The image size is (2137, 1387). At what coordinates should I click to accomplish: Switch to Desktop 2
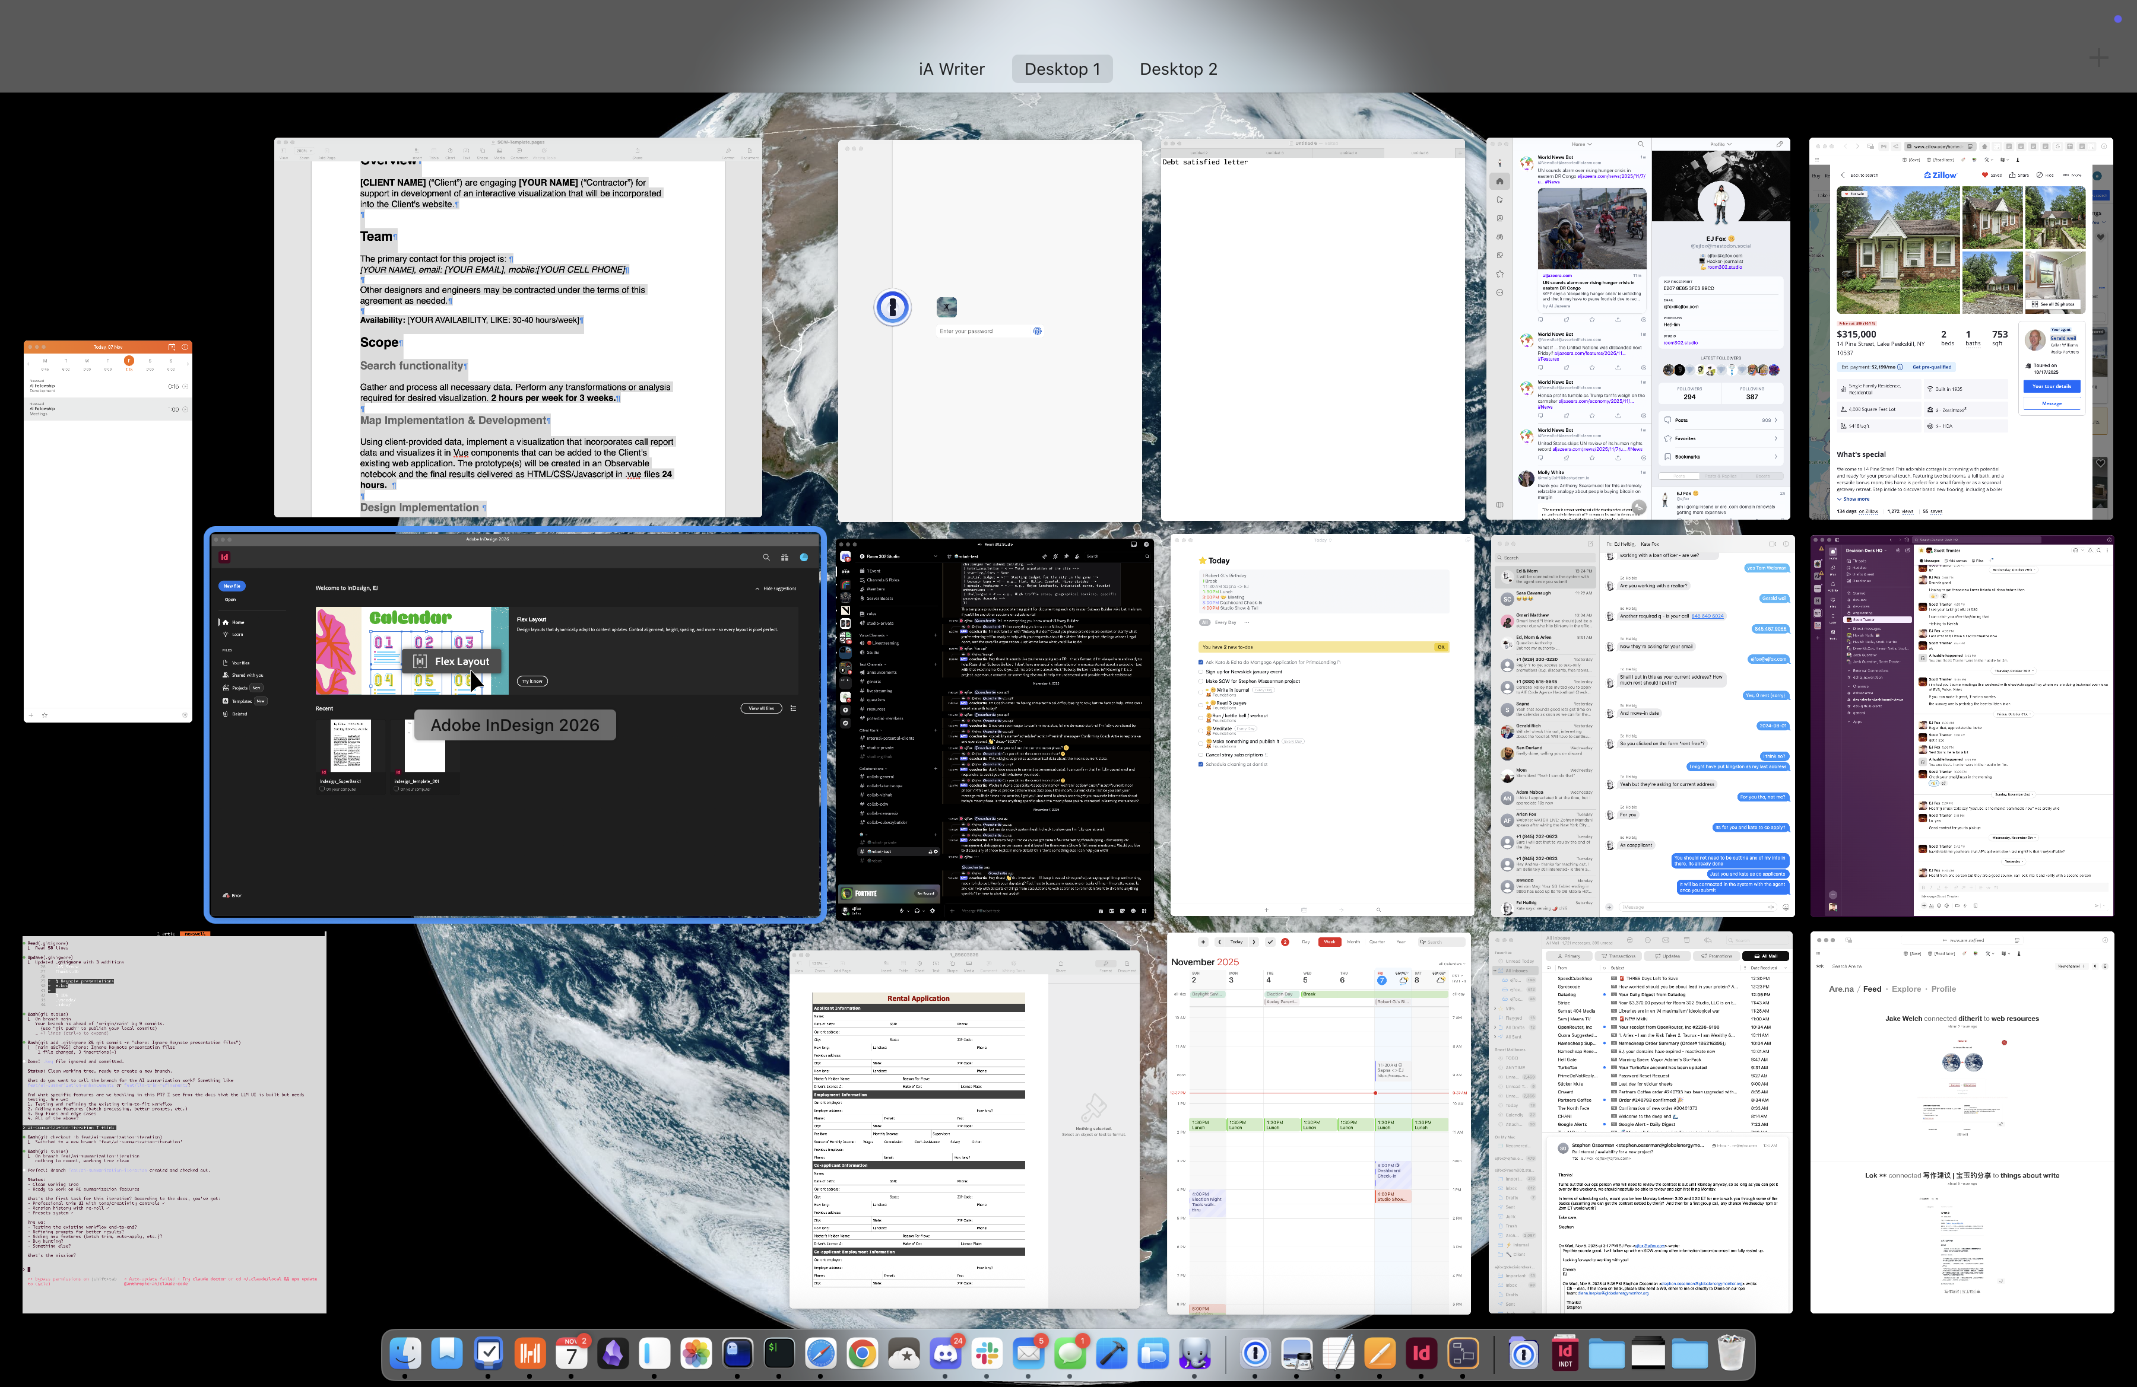(1178, 68)
